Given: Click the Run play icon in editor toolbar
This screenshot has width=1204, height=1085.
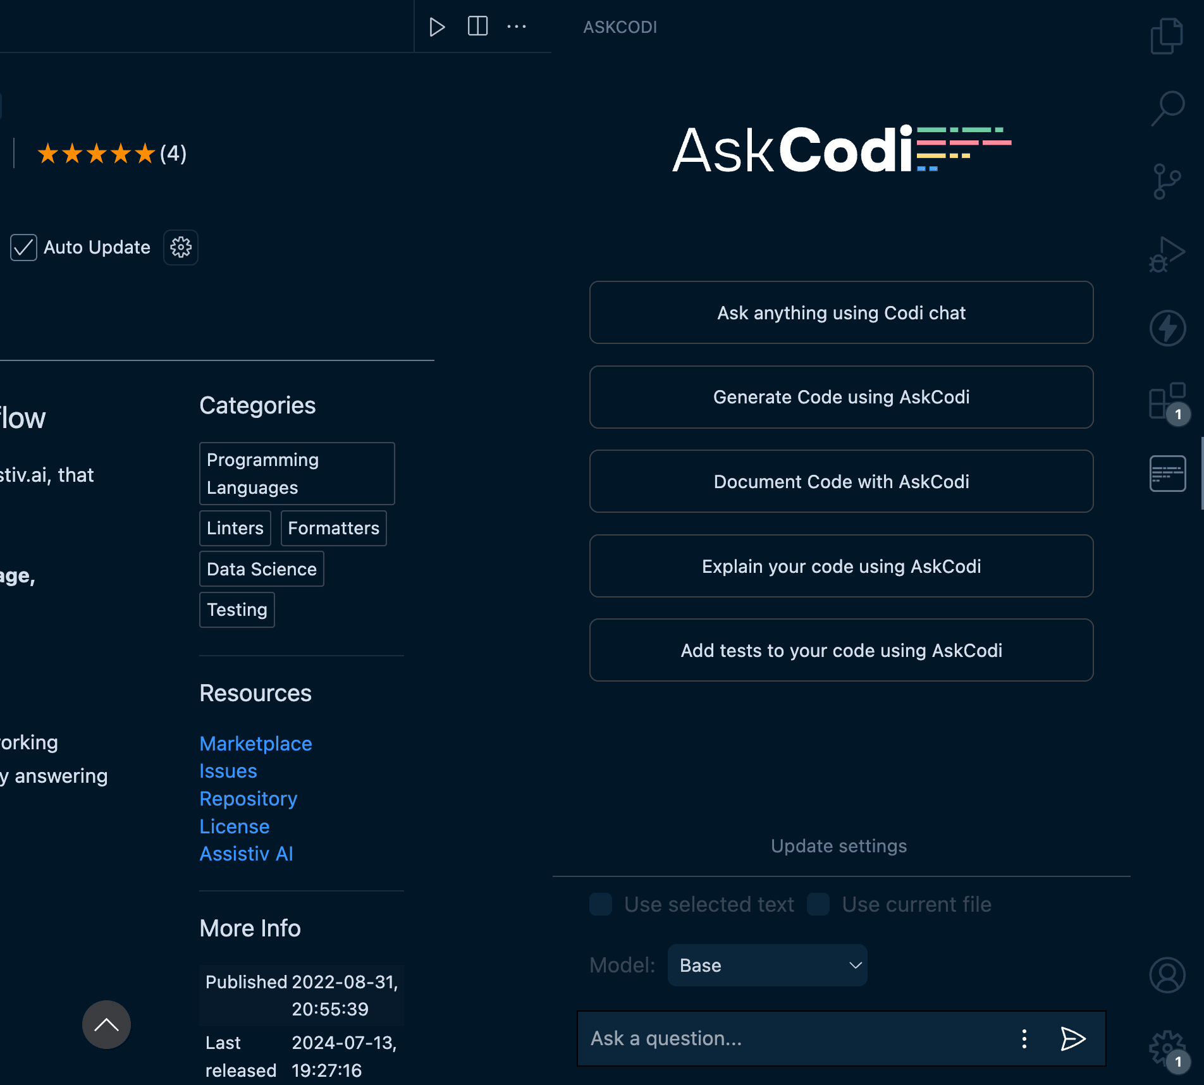Looking at the screenshot, I should tap(436, 27).
